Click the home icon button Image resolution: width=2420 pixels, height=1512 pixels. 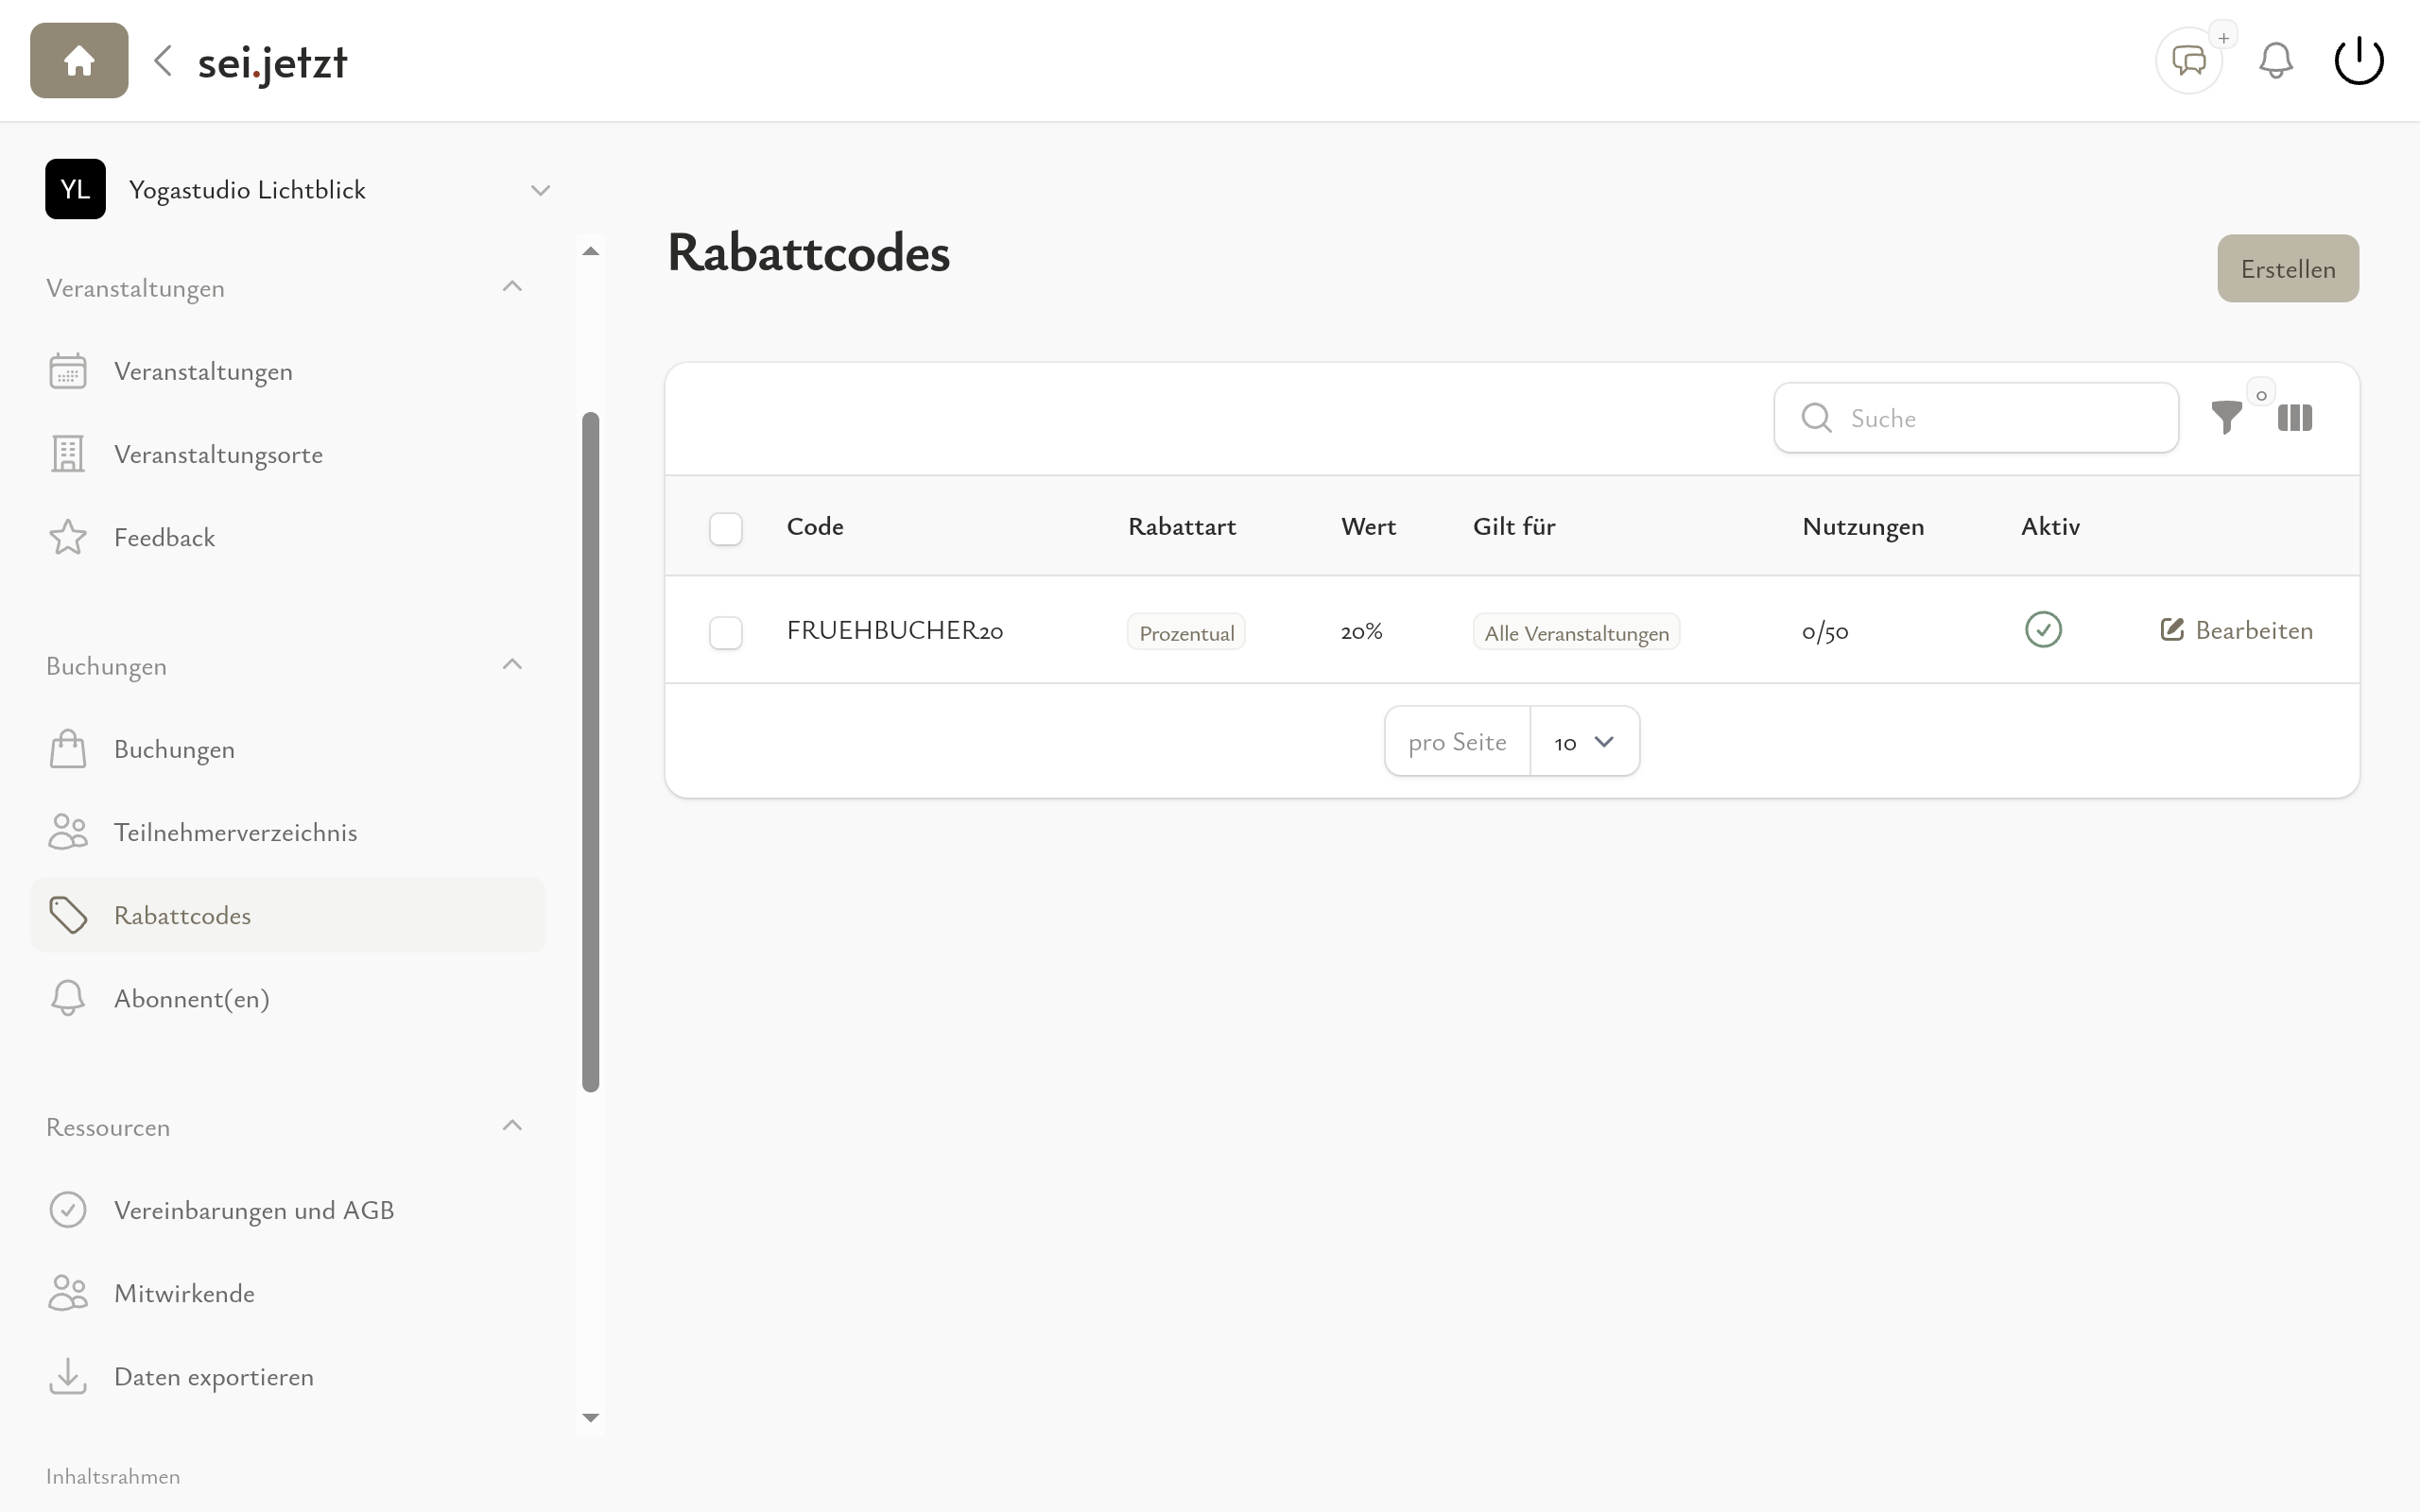pyautogui.click(x=79, y=61)
